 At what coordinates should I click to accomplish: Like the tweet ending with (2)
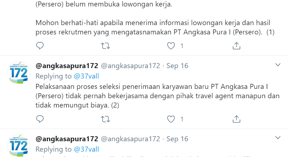tap(171, 119)
